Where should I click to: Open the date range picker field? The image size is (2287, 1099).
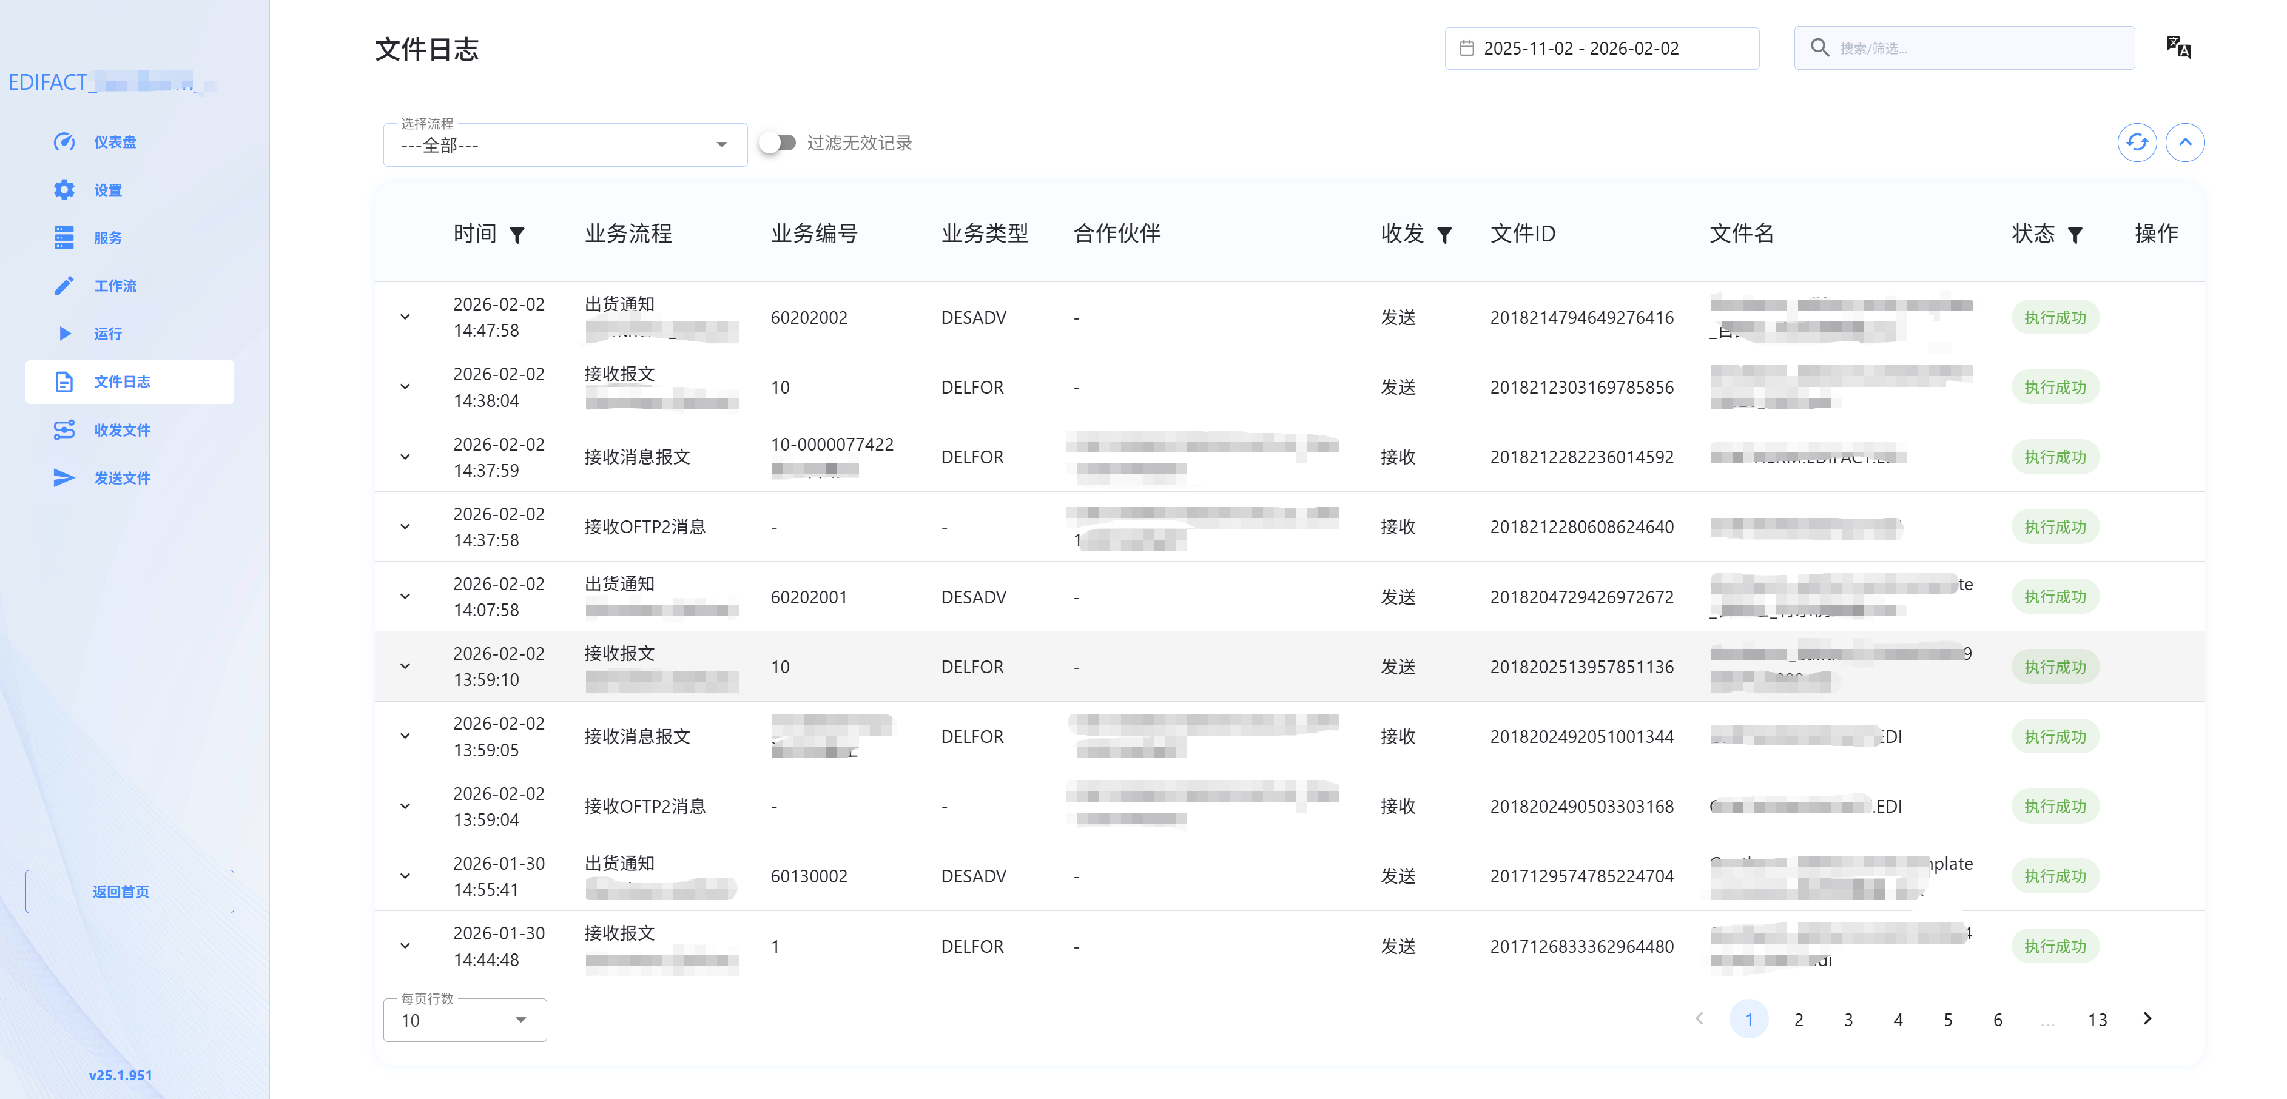pyautogui.click(x=1602, y=48)
